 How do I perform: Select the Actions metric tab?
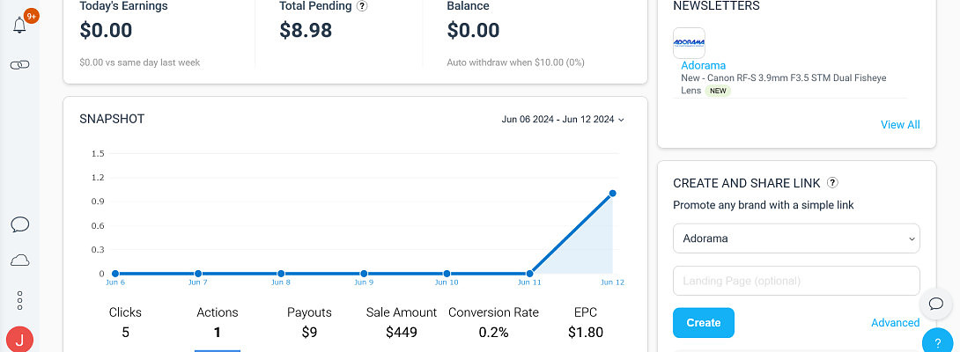click(x=217, y=322)
